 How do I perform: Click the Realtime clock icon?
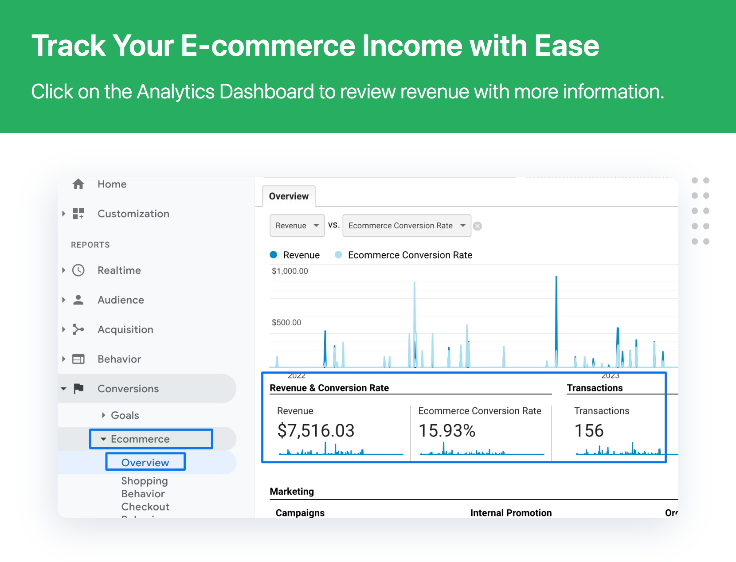point(78,270)
